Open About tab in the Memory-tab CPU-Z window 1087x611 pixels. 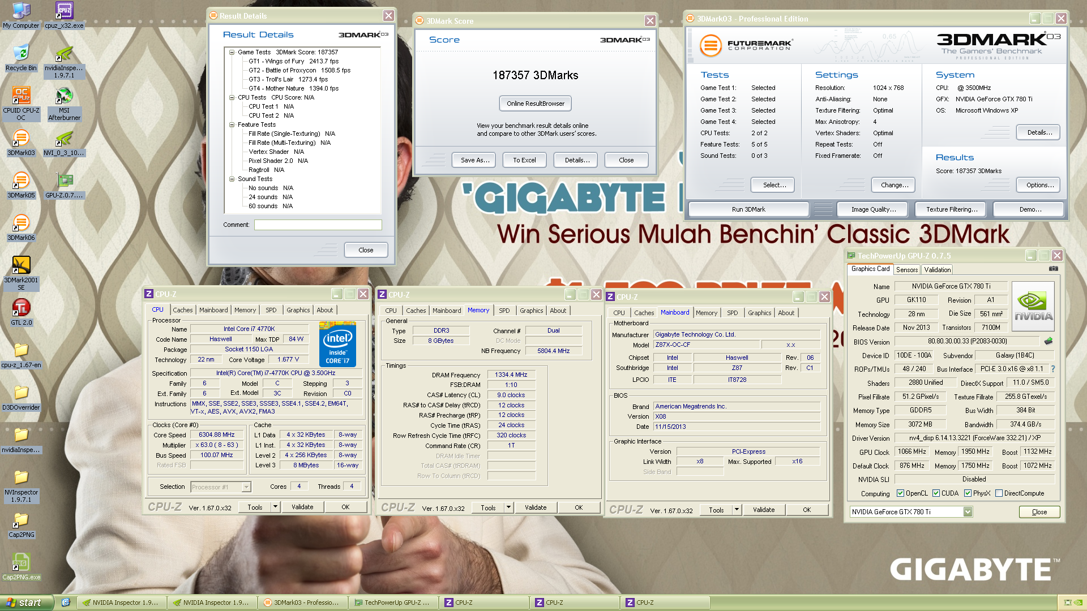(558, 311)
